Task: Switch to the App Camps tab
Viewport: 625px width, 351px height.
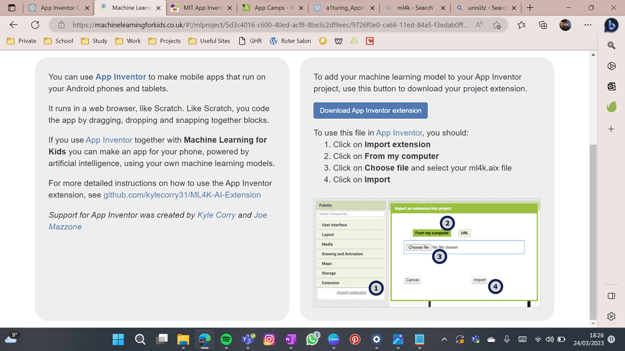Action: [x=273, y=8]
